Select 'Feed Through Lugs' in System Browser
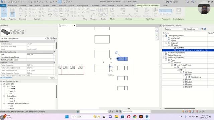Viewport: 214px width, 120px height. pos(184,65)
